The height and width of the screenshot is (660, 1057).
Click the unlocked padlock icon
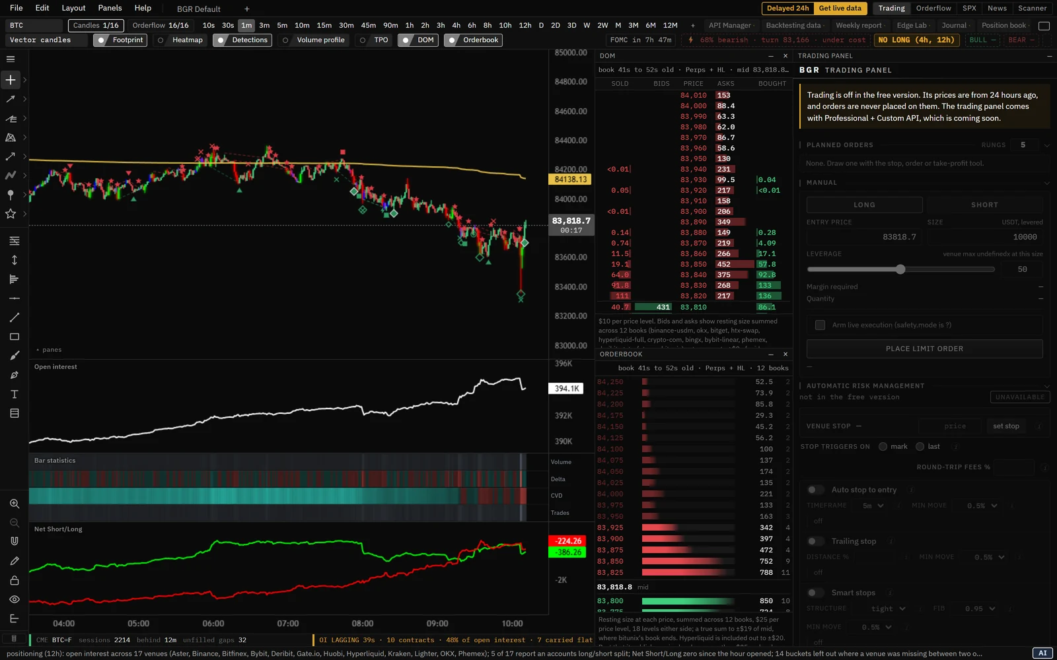[x=15, y=580]
